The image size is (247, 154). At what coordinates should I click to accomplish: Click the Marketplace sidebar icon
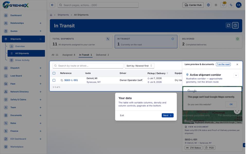6,147
